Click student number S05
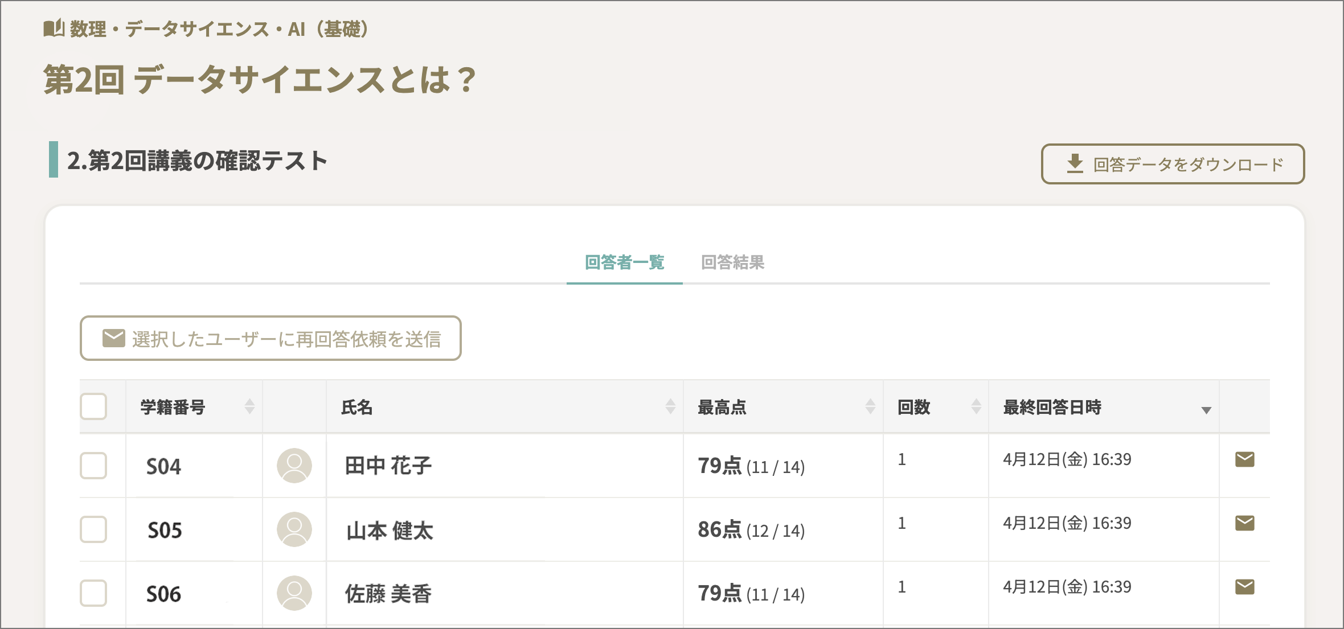This screenshot has height=629, width=1344. [x=165, y=531]
